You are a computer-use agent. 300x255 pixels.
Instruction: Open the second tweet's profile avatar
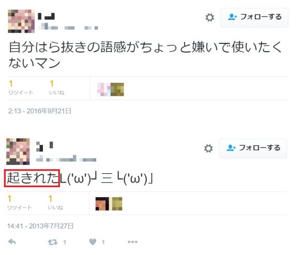pos(18,152)
